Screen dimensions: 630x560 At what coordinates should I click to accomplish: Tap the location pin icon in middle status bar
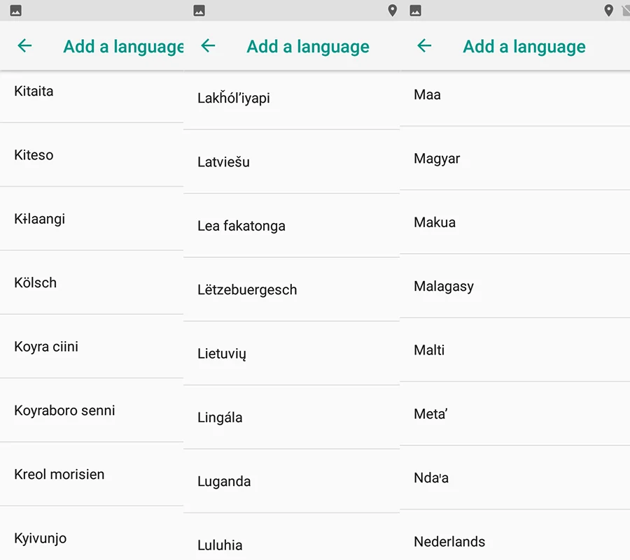pyautogui.click(x=393, y=10)
